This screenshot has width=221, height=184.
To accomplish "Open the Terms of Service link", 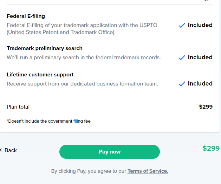I will click(x=148, y=171).
